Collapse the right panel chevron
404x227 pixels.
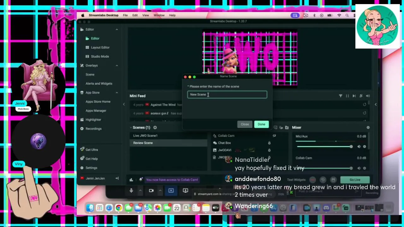click(x=376, y=104)
